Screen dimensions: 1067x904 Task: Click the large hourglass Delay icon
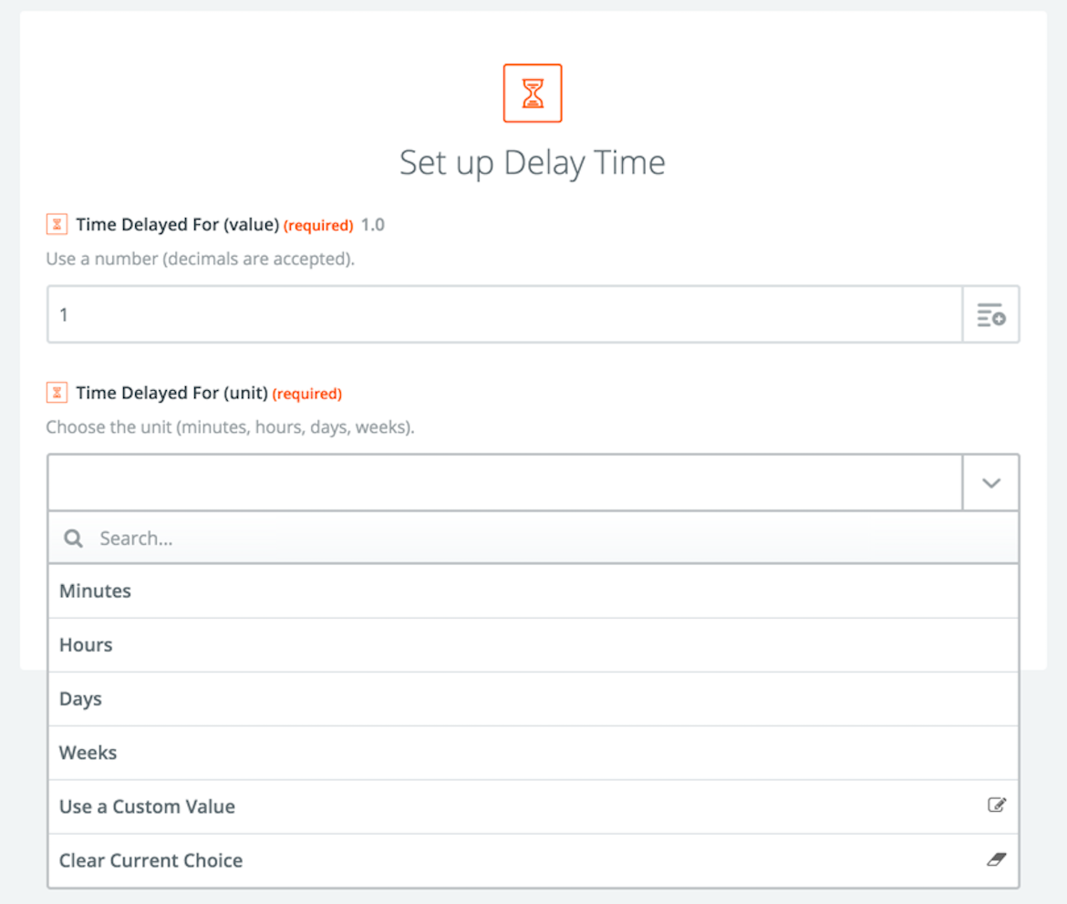[533, 93]
